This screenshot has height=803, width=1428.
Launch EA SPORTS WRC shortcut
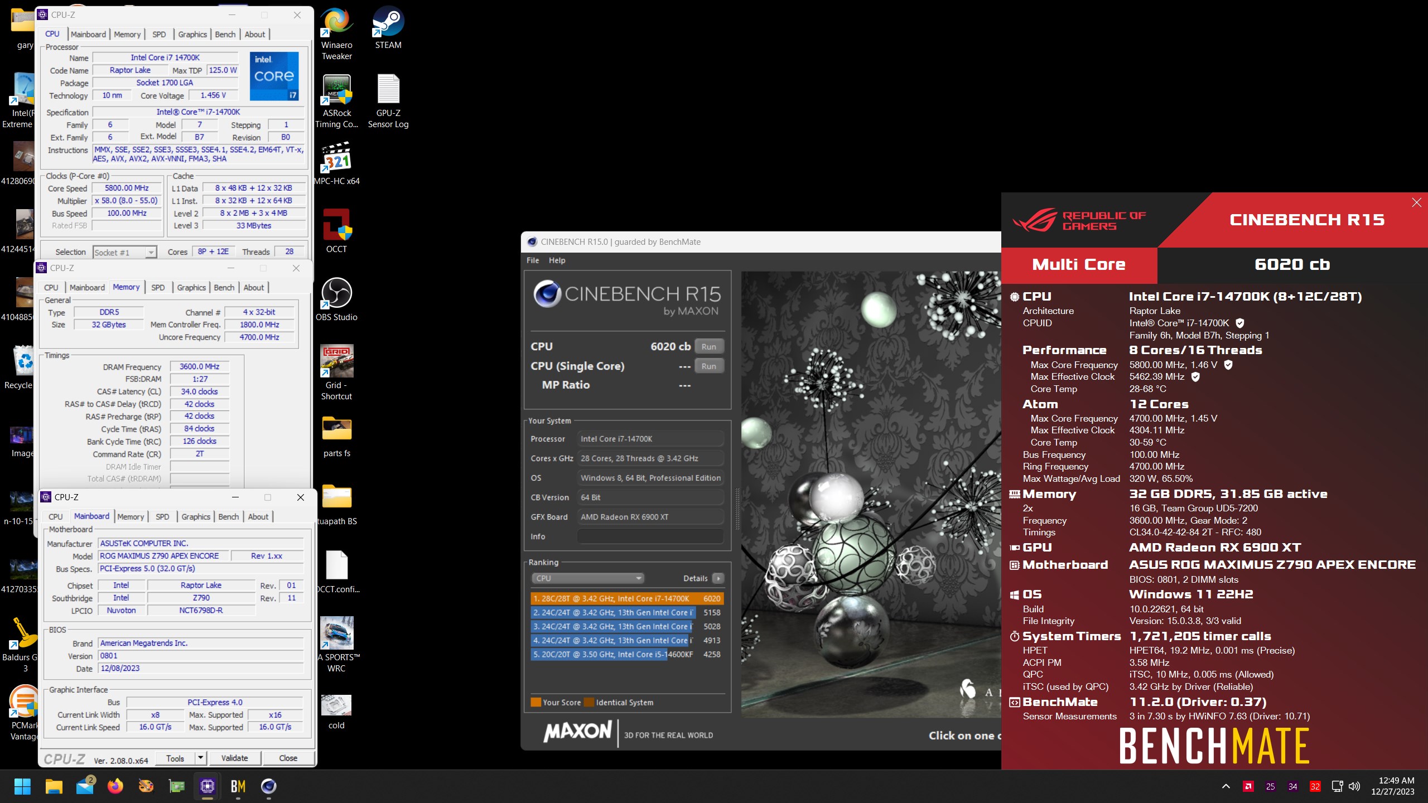(x=336, y=645)
